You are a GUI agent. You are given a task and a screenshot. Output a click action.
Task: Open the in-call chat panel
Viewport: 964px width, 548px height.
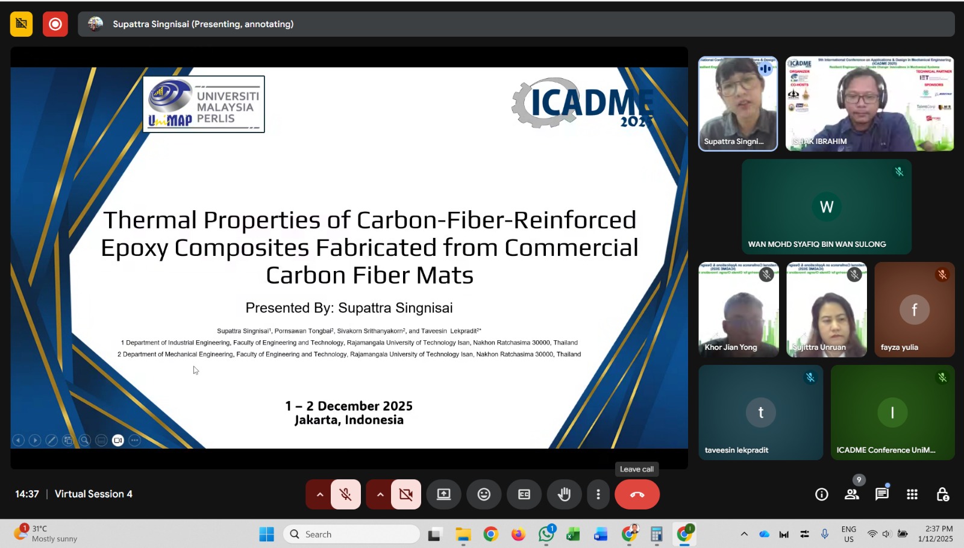[x=882, y=494]
